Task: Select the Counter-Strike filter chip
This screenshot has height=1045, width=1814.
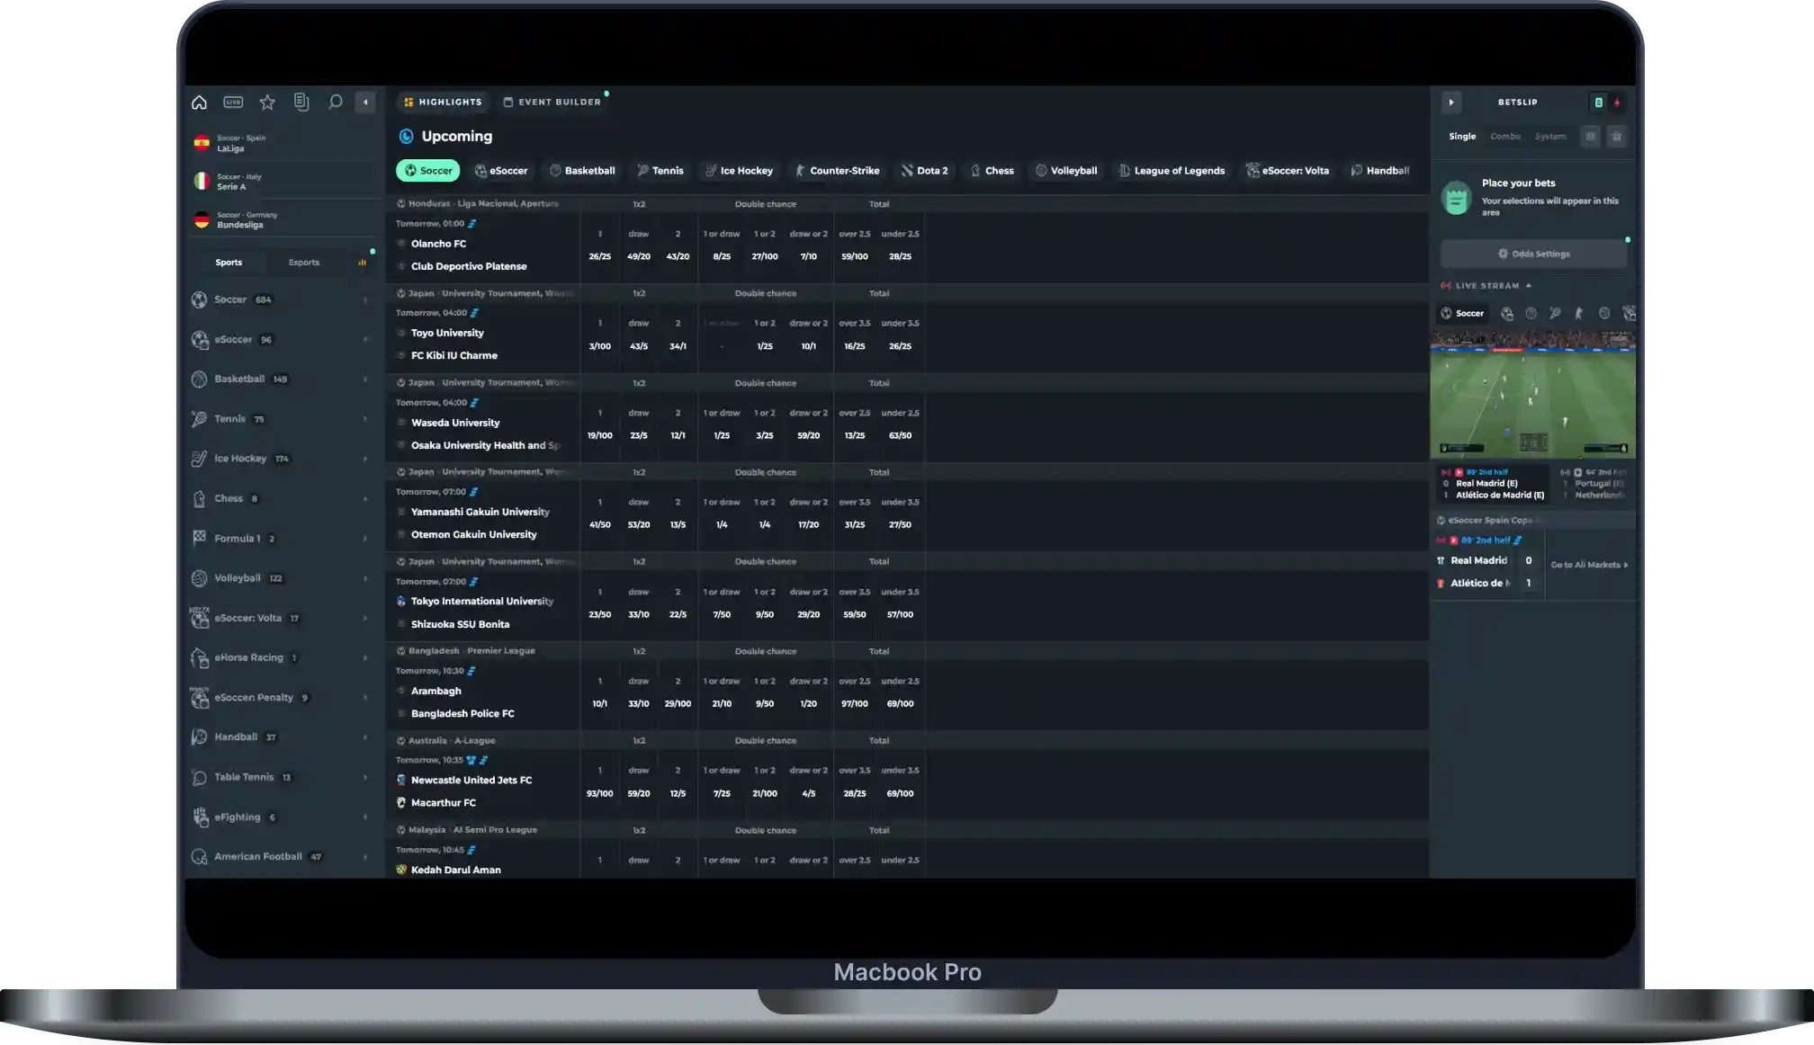Action: pyautogui.click(x=836, y=171)
